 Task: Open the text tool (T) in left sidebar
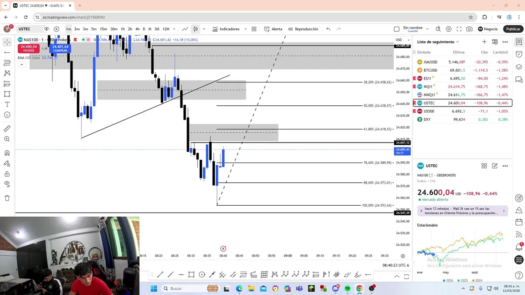(x=7, y=104)
